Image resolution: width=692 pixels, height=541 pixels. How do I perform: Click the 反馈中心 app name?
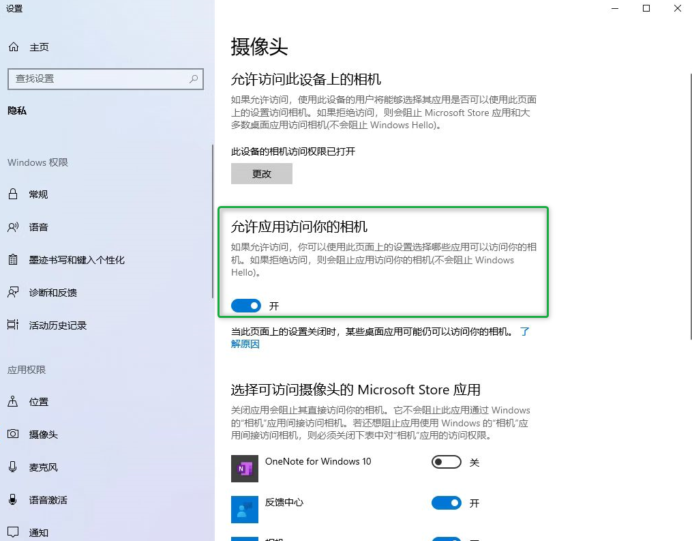pos(284,502)
